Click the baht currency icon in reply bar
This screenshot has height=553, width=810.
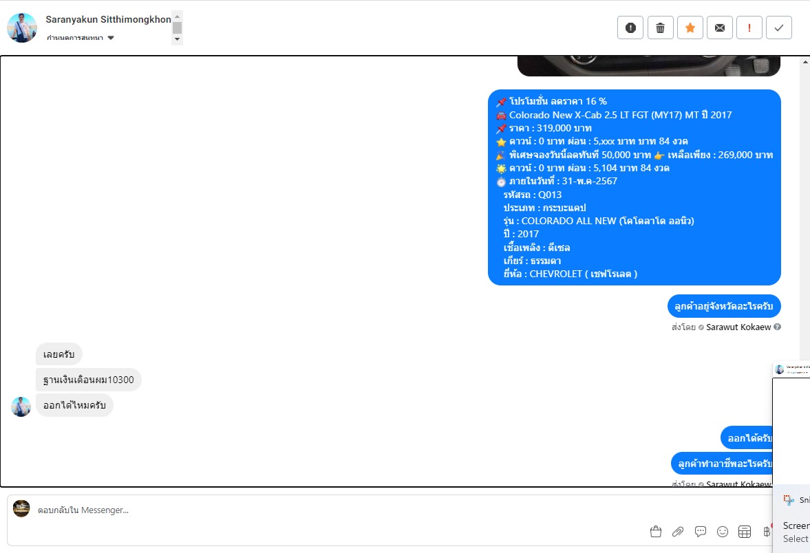click(x=767, y=531)
